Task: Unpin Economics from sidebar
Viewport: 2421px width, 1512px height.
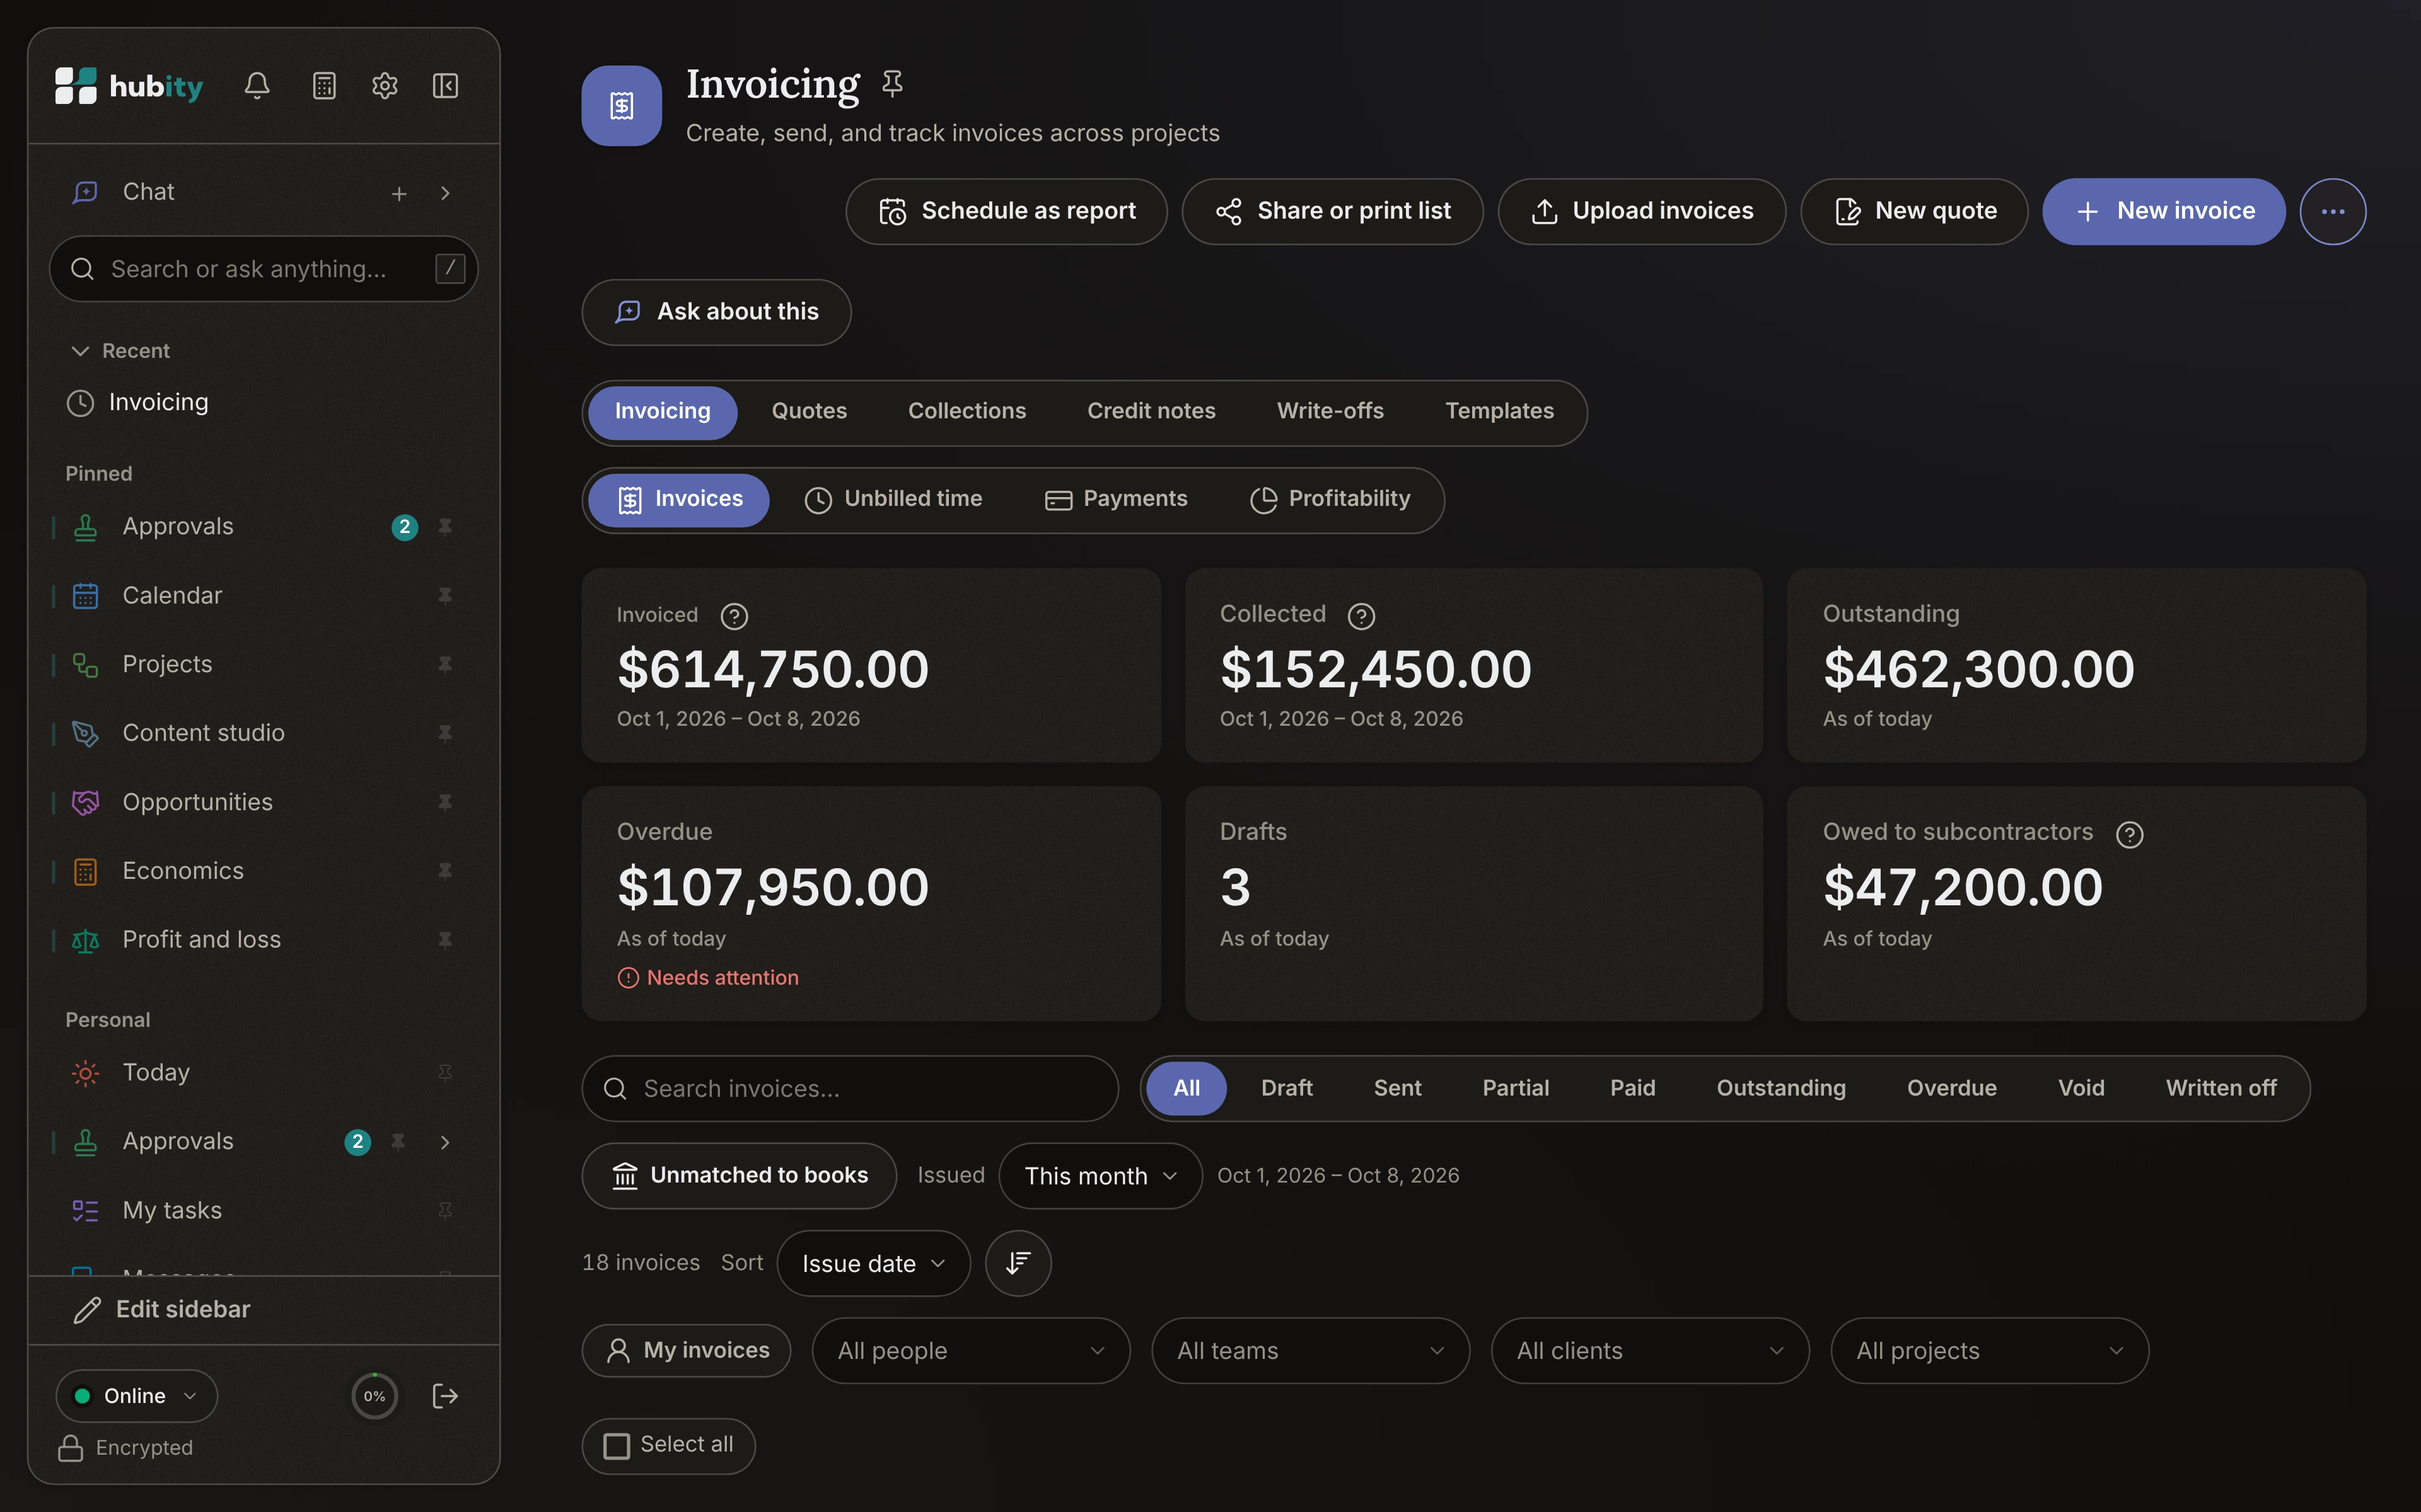Action: pos(445,871)
